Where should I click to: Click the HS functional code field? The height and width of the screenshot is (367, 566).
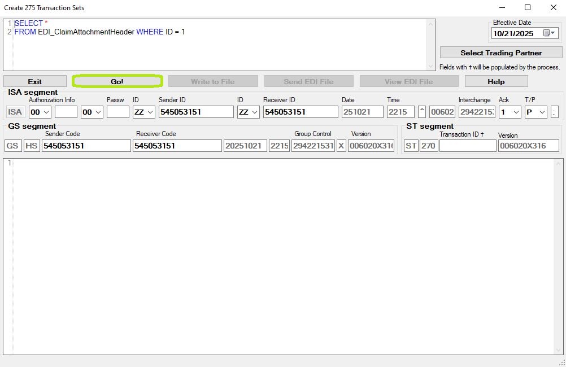pos(32,146)
